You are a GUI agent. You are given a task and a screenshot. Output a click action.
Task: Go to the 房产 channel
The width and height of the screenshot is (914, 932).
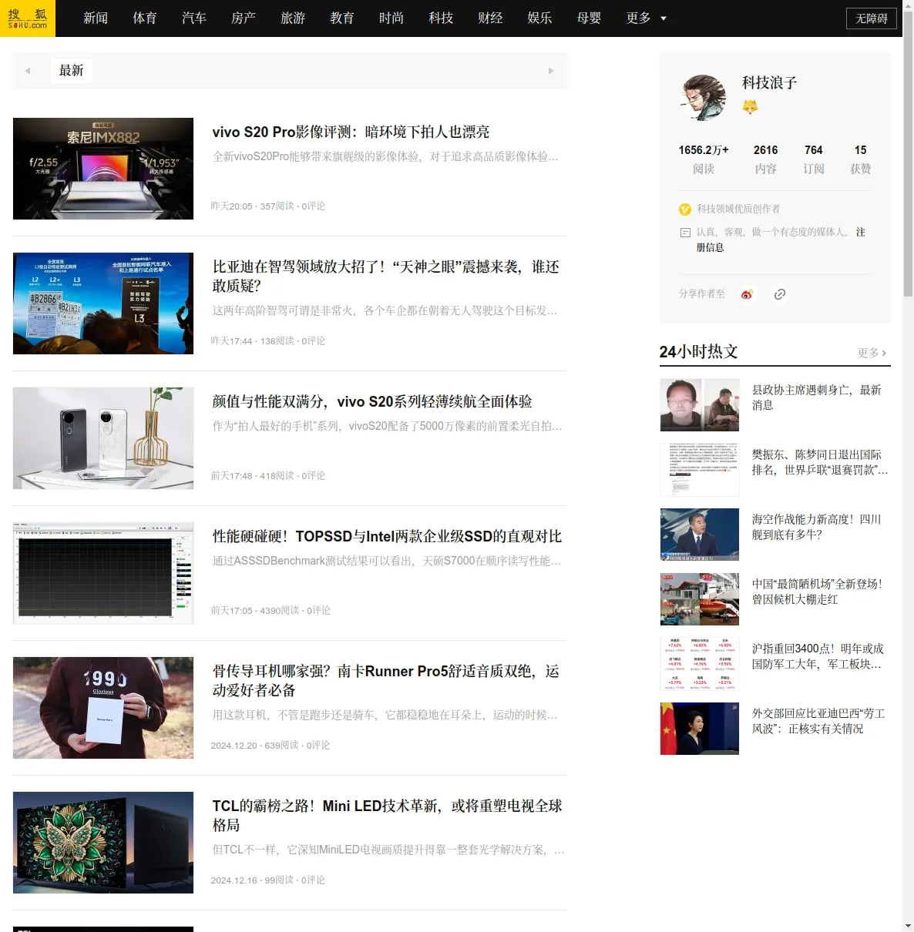(244, 18)
